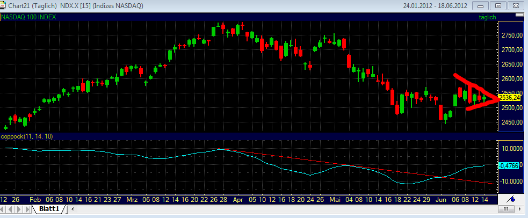The image size is (528, 218).
Task: Click the 2450,00 price axis label
Action: tap(511, 122)
